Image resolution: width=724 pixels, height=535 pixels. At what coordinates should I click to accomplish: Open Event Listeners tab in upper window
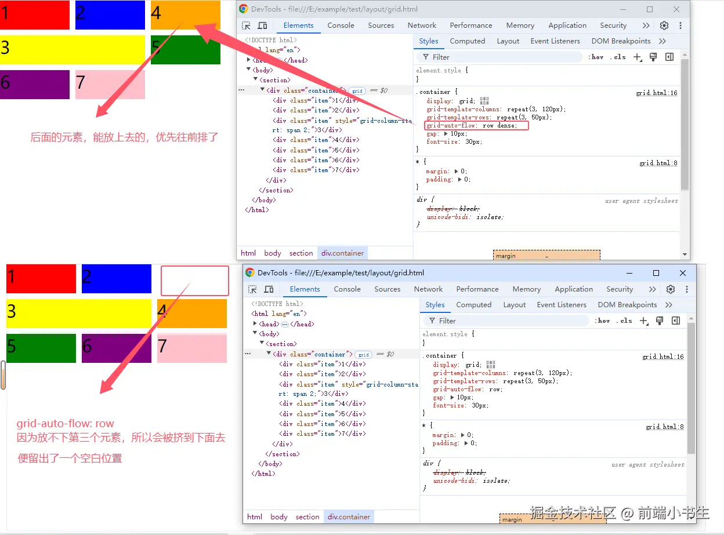[x=555, y=41]
